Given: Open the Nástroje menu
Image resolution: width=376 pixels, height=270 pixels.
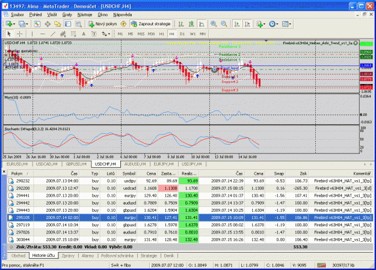Looking at the screenshot, I should [85, 15].
